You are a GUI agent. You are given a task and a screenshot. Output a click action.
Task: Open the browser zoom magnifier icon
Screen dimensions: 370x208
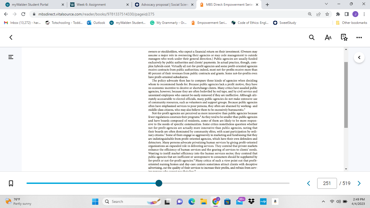tap(310, 14)
